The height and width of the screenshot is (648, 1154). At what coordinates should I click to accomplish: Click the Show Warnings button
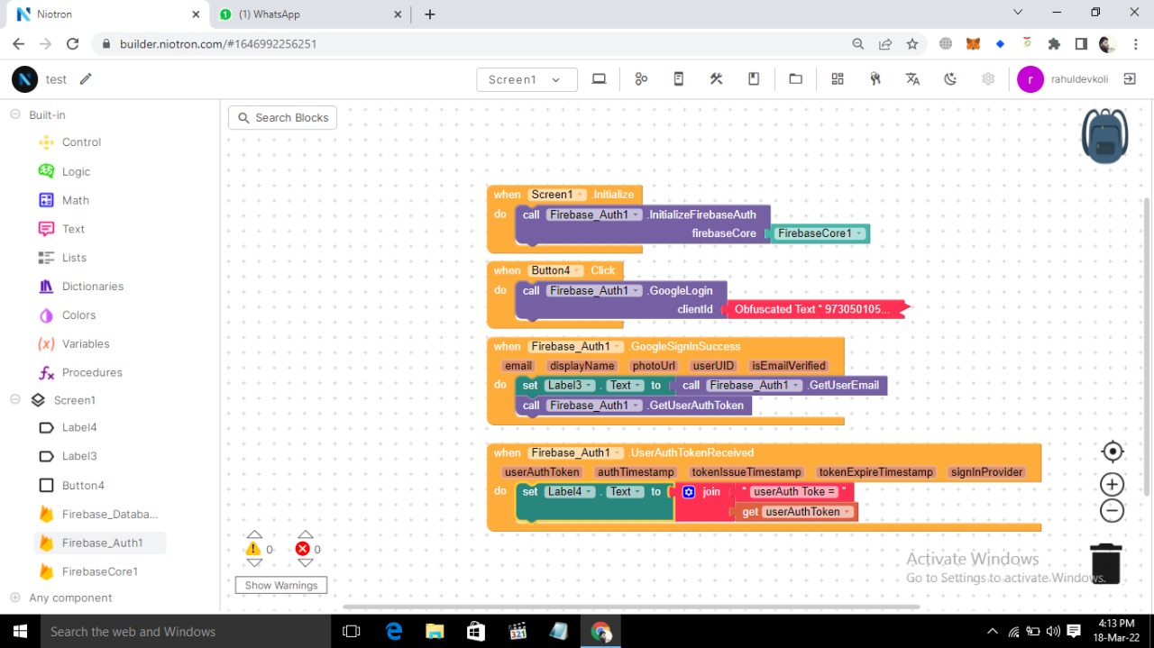coord(281,586)
